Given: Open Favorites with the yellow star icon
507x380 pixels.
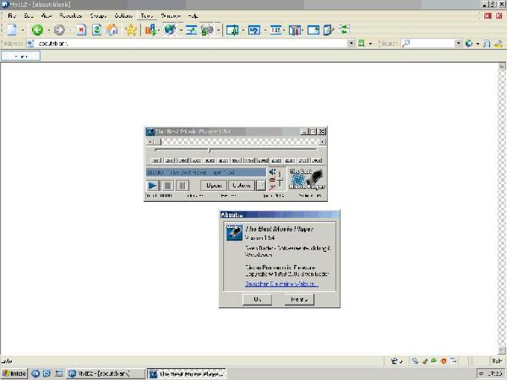Looking at the screenshot, I should [x=131, y=30].
